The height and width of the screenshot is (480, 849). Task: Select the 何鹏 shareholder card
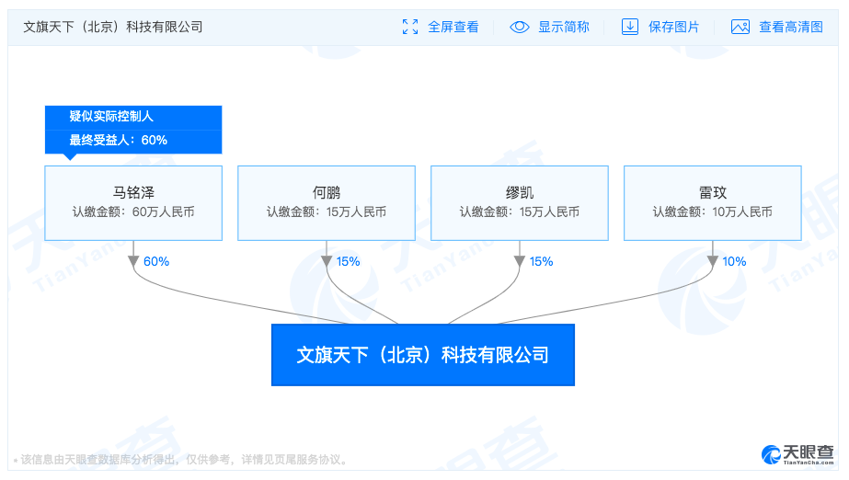pyautogui.click(x=327, y=203)
